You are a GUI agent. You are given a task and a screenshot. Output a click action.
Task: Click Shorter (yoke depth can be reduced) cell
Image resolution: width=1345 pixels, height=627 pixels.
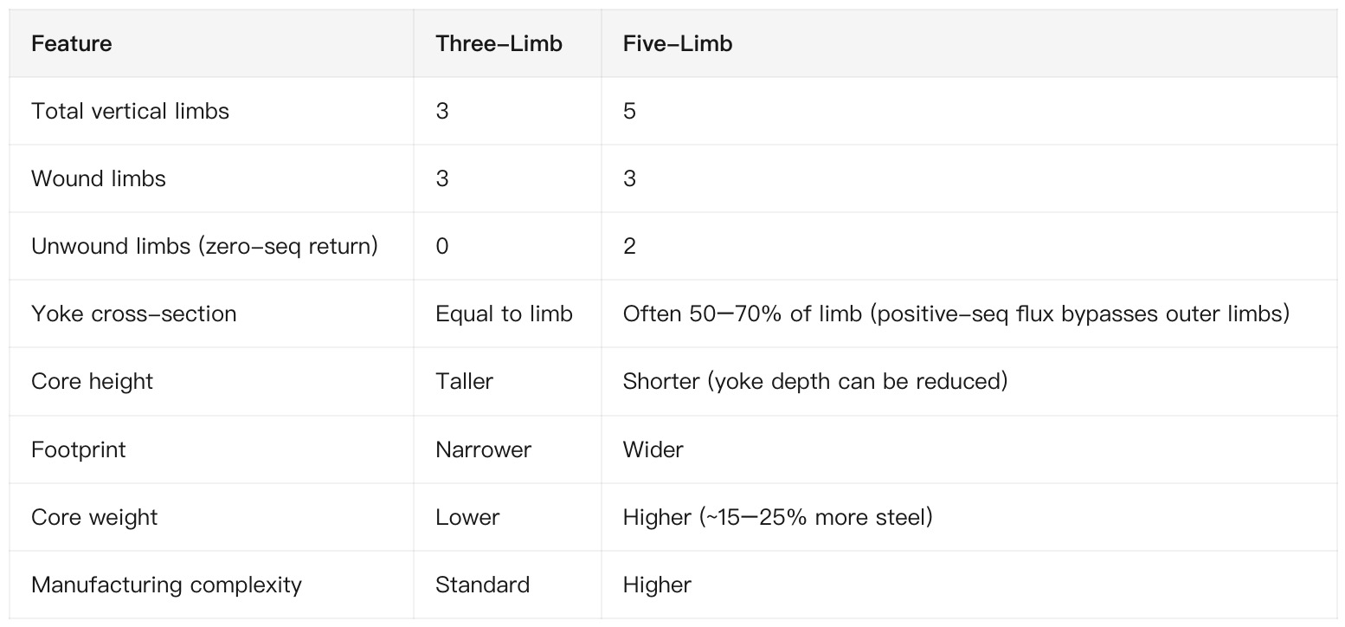coord(815,382)
